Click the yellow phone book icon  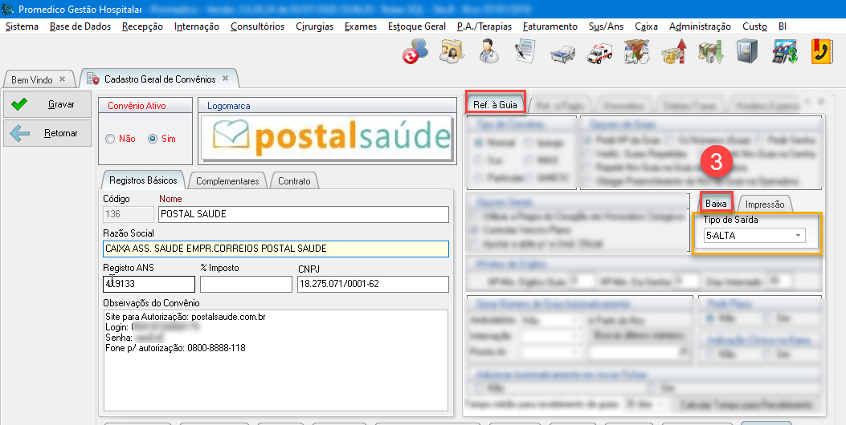[820, 52]
